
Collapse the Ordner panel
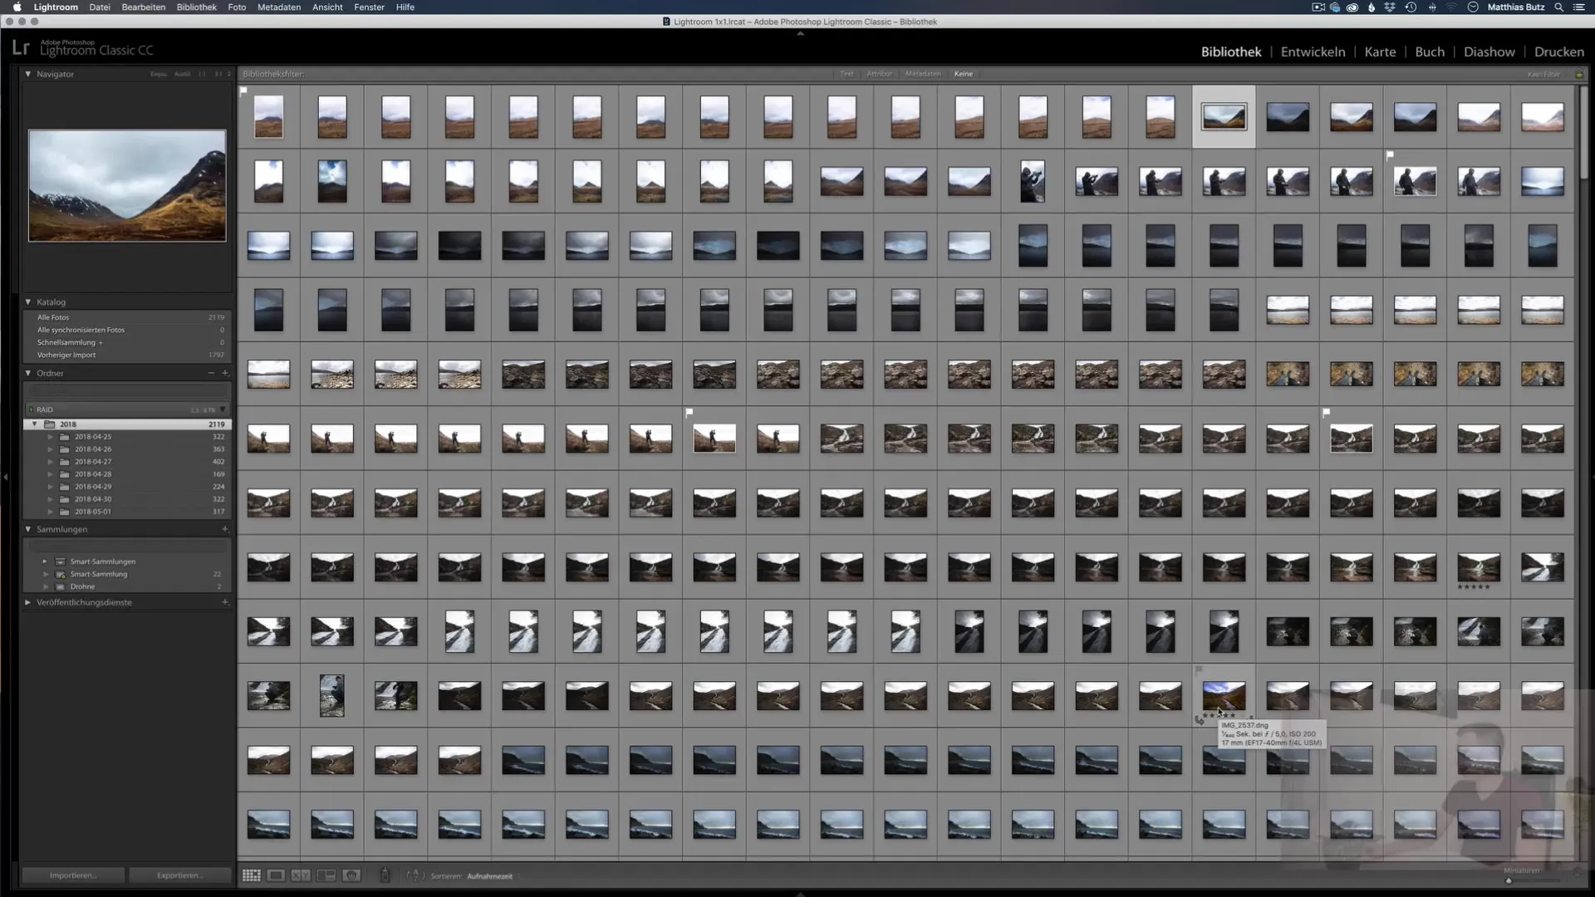(27, 373)
